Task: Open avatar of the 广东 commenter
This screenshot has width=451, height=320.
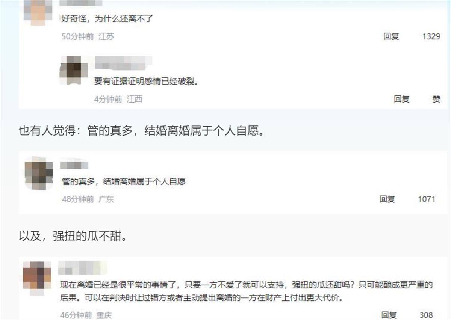Action: click(x=39, y=173)
